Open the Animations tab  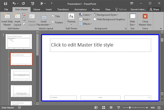[x=81, y=10]
